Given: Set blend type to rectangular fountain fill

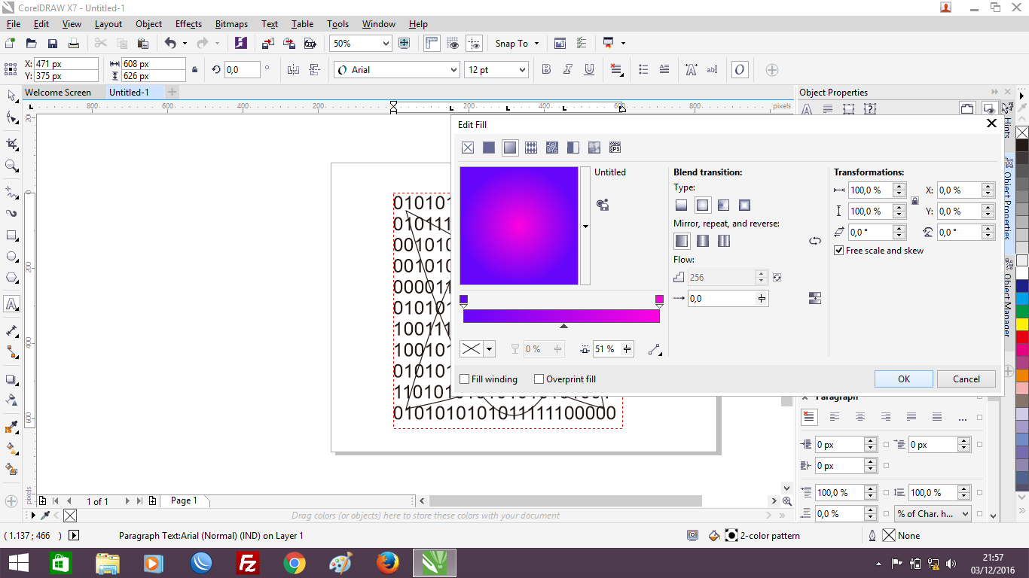Looking at the screenshot, I should (745, 205).
